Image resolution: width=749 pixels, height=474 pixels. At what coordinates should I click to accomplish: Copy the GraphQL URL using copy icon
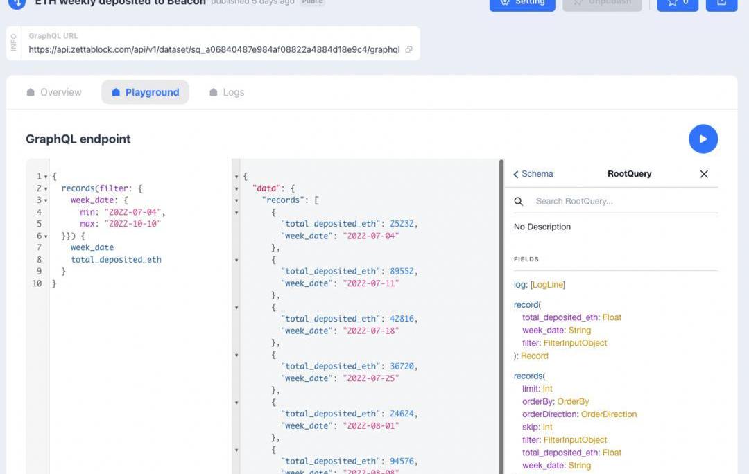click(x=409, y=50)
